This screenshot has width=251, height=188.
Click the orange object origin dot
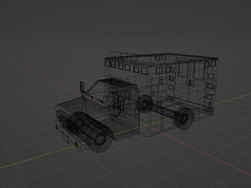click(151, 85)
